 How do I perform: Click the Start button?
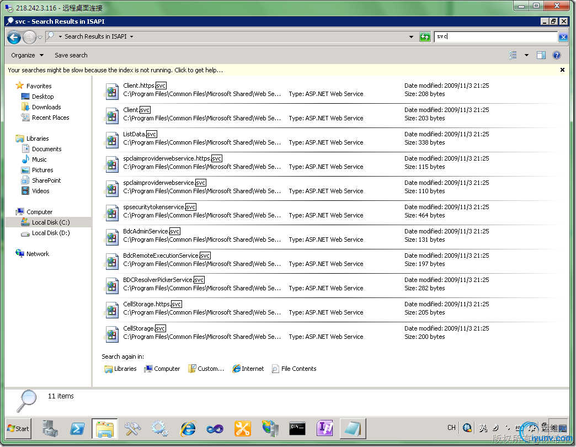click(18, 429)
